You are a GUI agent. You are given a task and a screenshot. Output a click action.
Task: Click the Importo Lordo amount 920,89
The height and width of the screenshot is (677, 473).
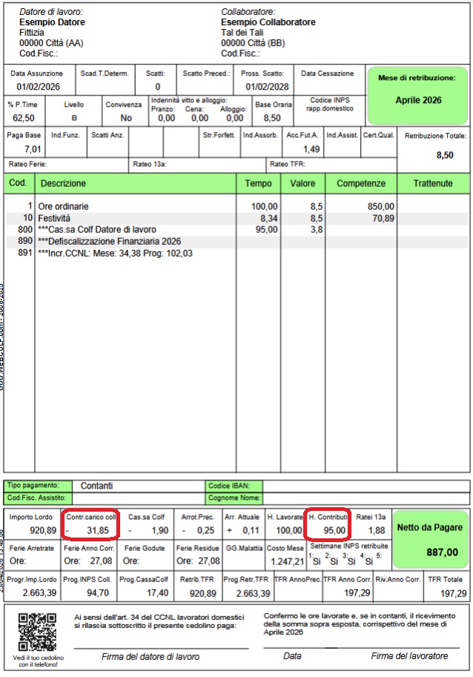tap(33, 530)
